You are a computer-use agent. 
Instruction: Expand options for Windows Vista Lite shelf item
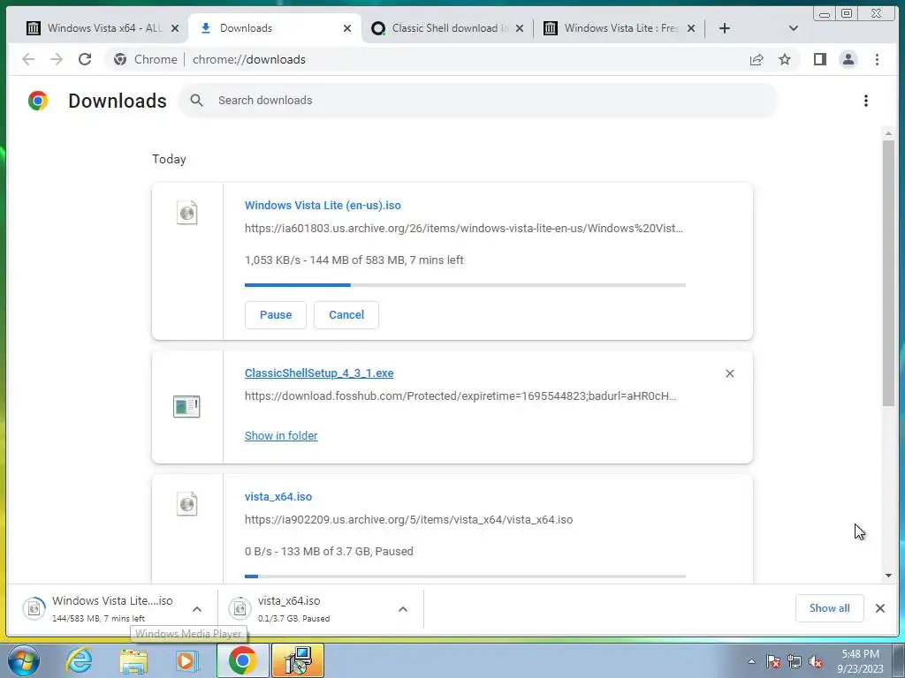tap(197, 609)
